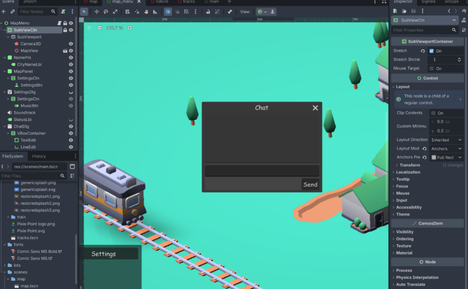Switch to the History tab
The width and height of the screenshot is (468, 289).
39,156
